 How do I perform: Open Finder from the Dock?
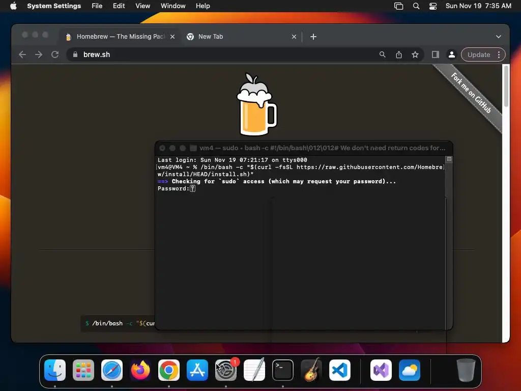click(x=55, y=370)
